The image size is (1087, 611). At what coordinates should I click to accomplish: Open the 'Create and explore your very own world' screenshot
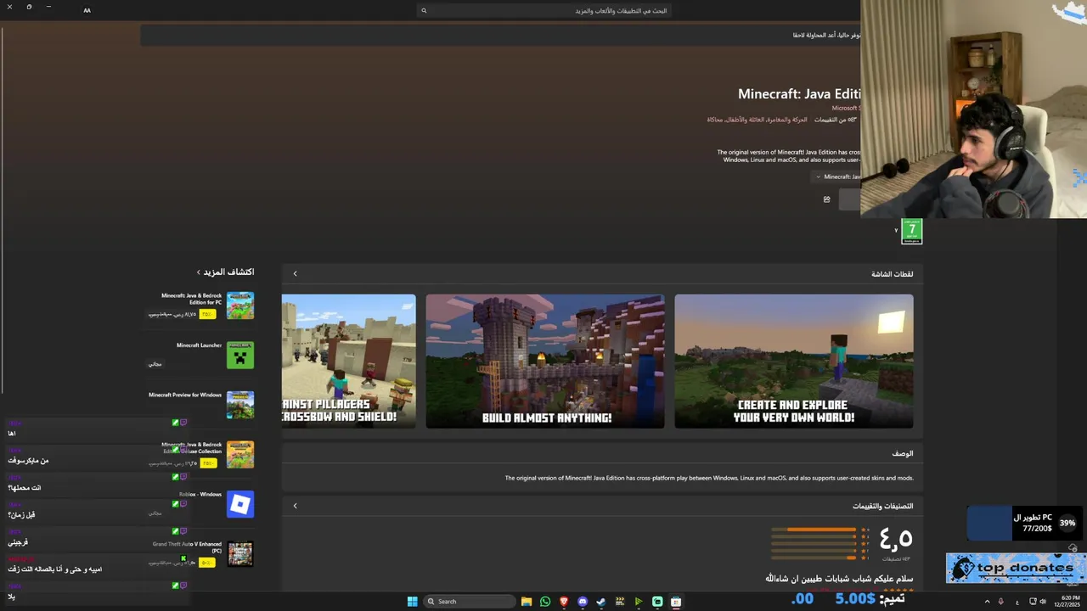pos(794,362)
